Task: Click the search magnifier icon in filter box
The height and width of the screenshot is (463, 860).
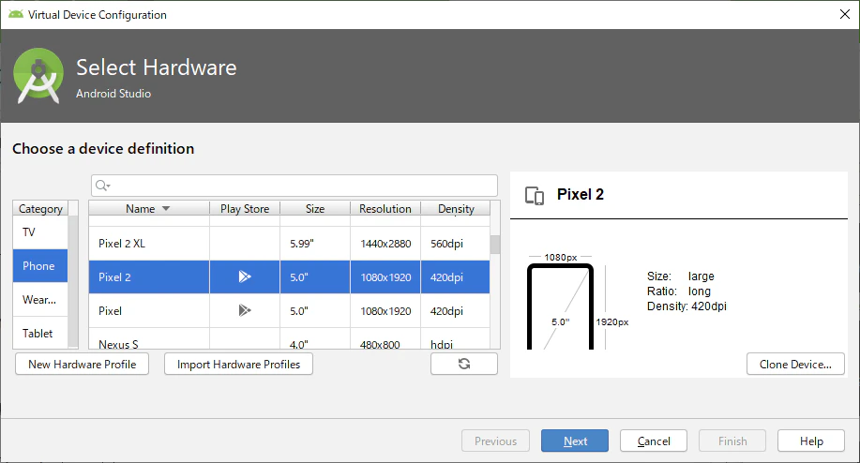Action: coord(102,186)
